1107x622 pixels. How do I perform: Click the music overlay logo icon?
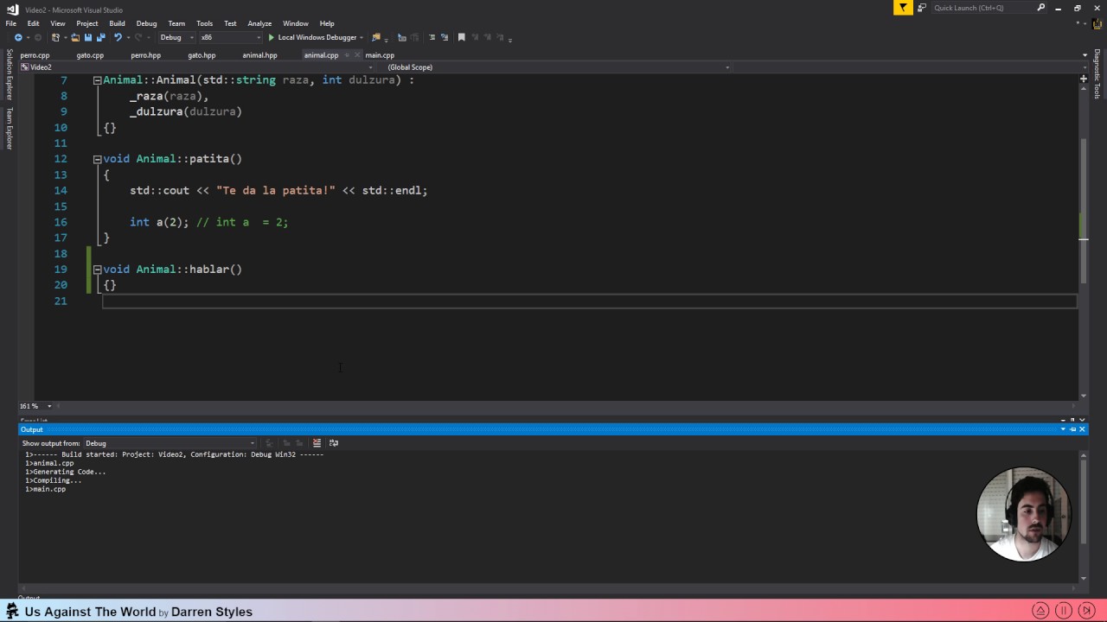click(x=12, y=612)
